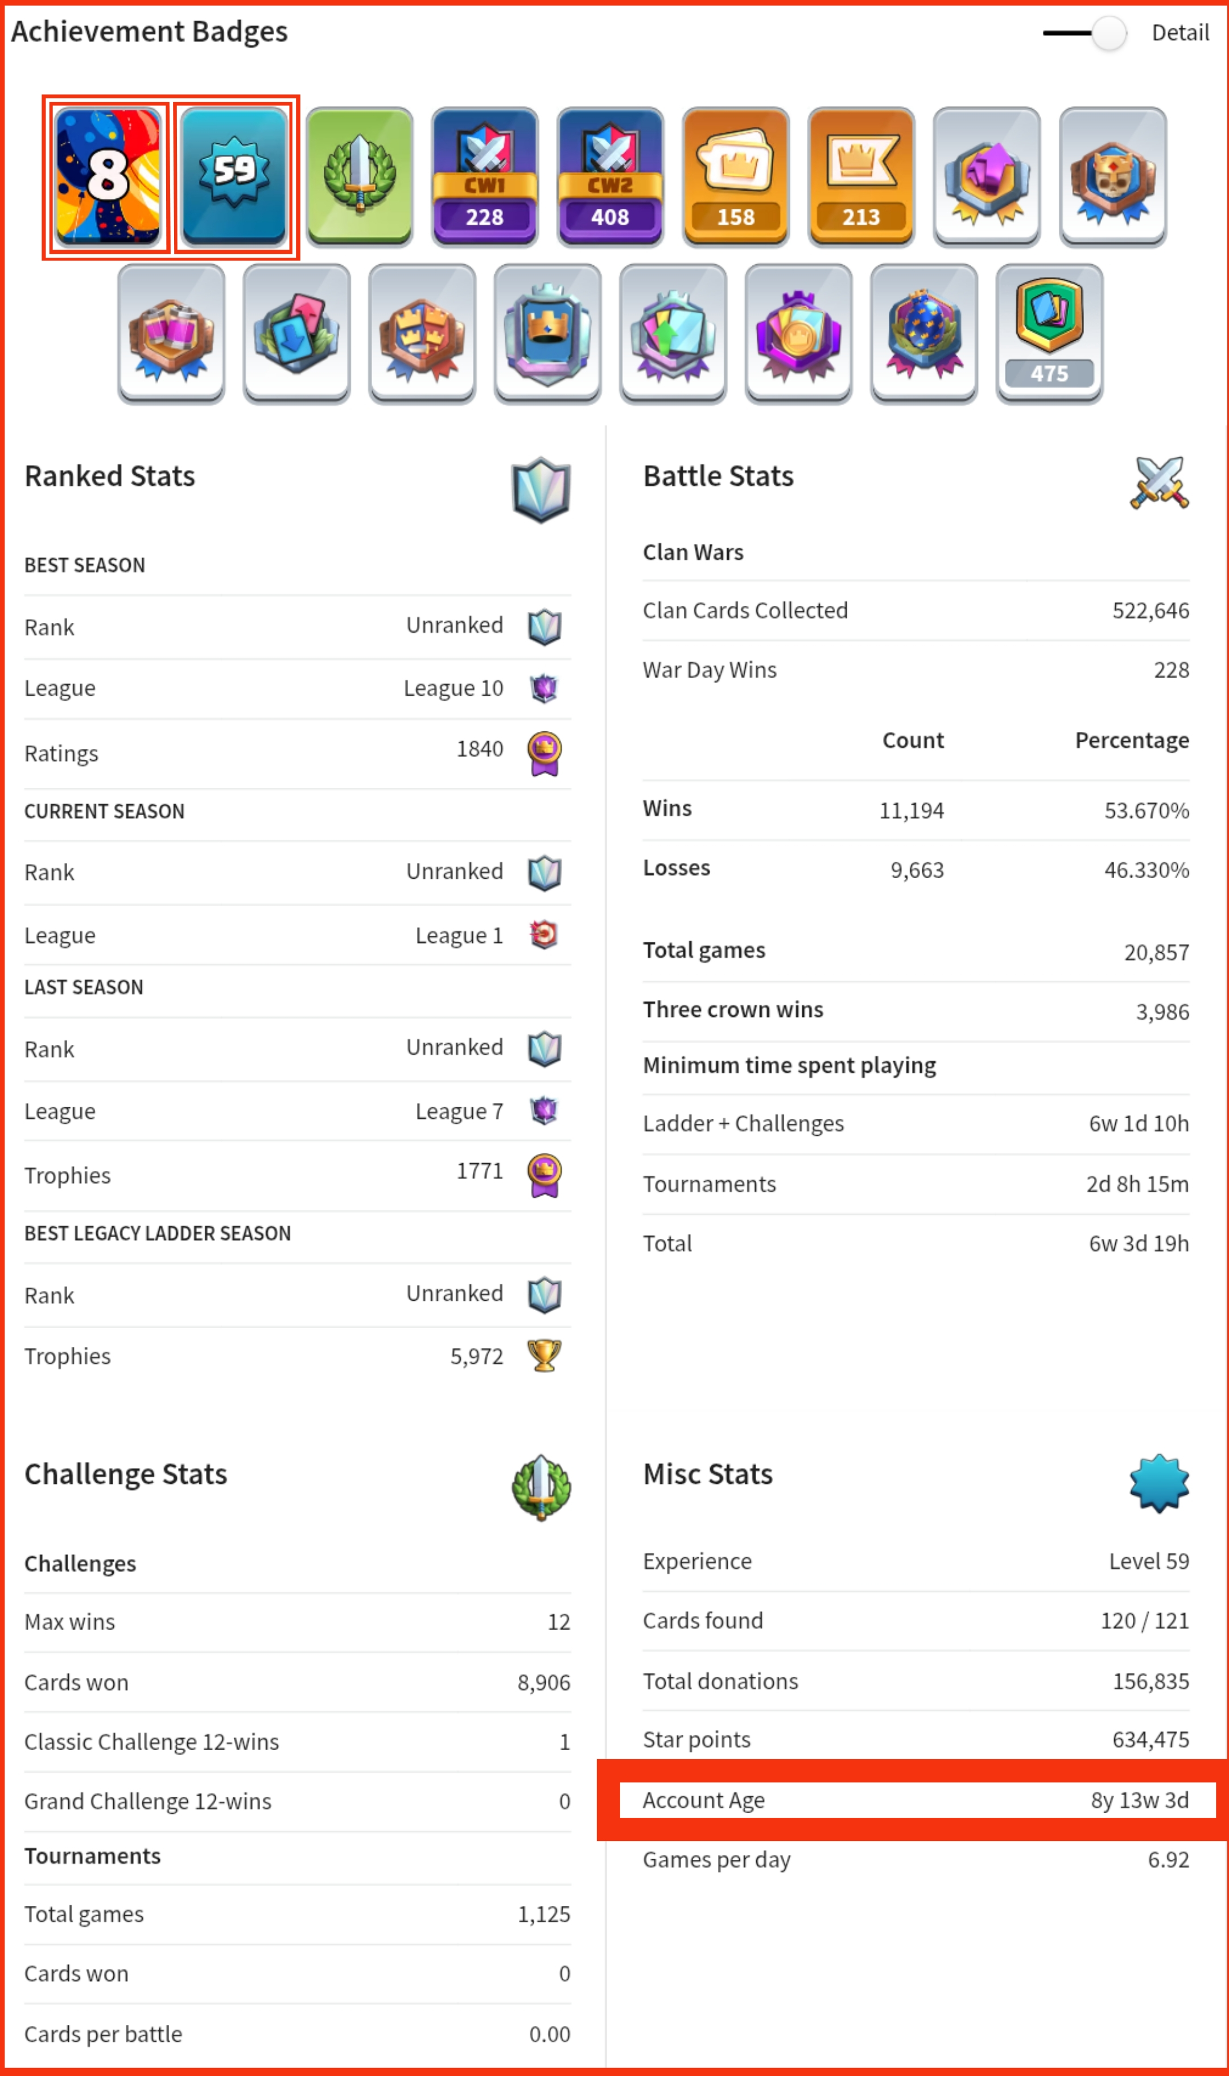
Task: Toggle the Detail switch
Action: tap(1085, 33)
